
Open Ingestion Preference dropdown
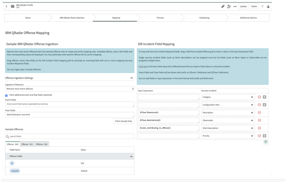tap(70, 89)
